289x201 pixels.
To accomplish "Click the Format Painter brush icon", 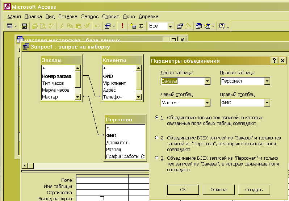I will click(x=87, y=26).
